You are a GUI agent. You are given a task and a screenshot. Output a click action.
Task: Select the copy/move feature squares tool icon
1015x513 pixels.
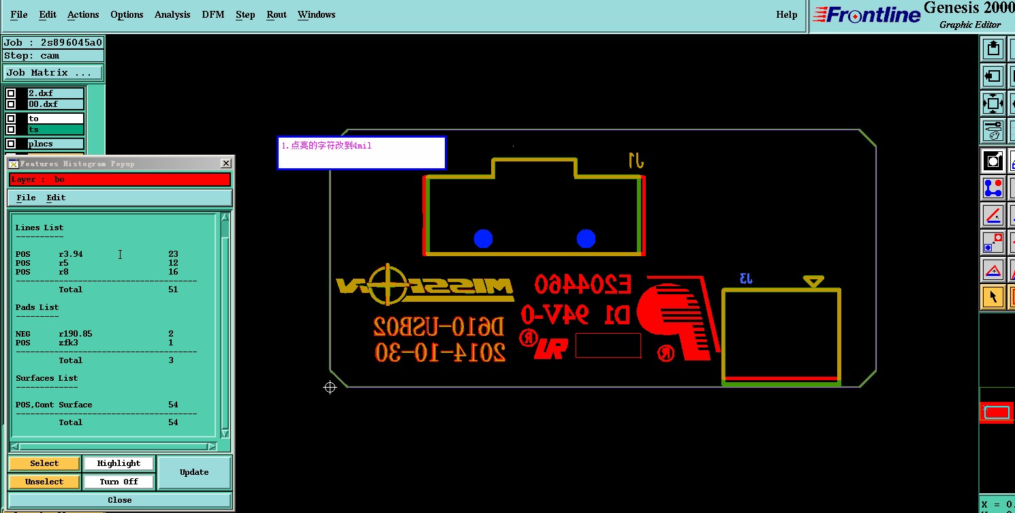point(993,243)
